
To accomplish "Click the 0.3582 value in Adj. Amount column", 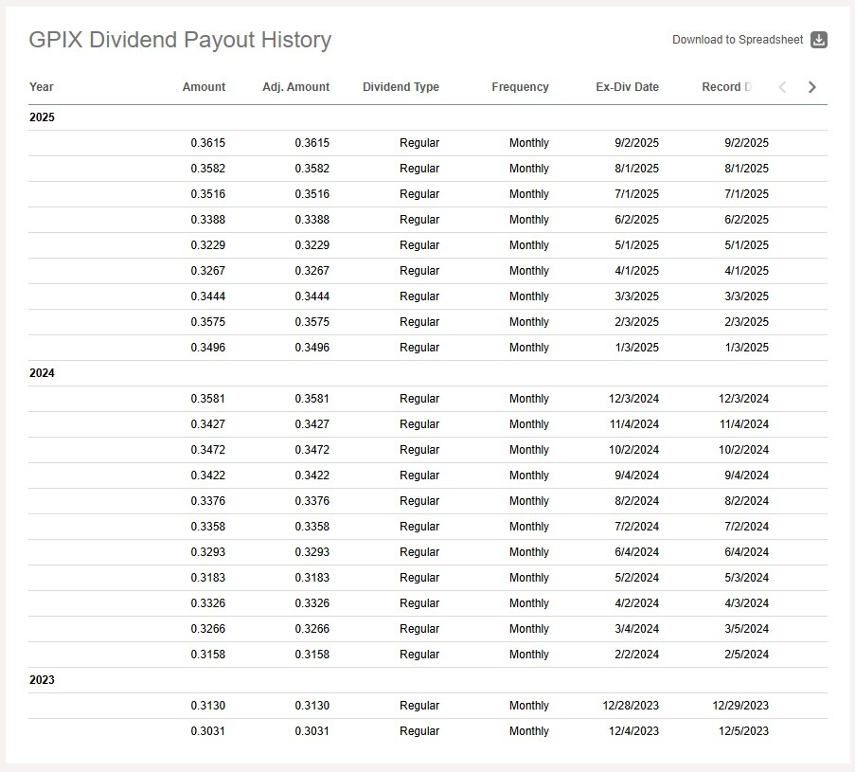I will pos(312,169).
